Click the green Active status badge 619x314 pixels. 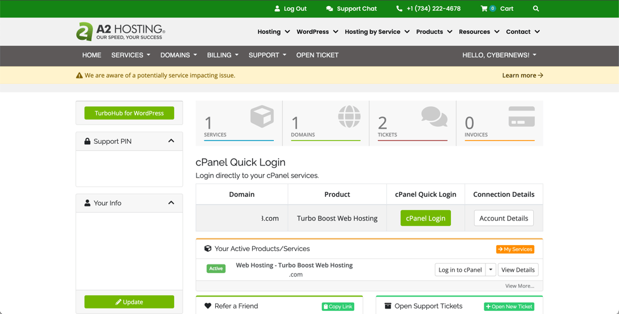[216, 269]
